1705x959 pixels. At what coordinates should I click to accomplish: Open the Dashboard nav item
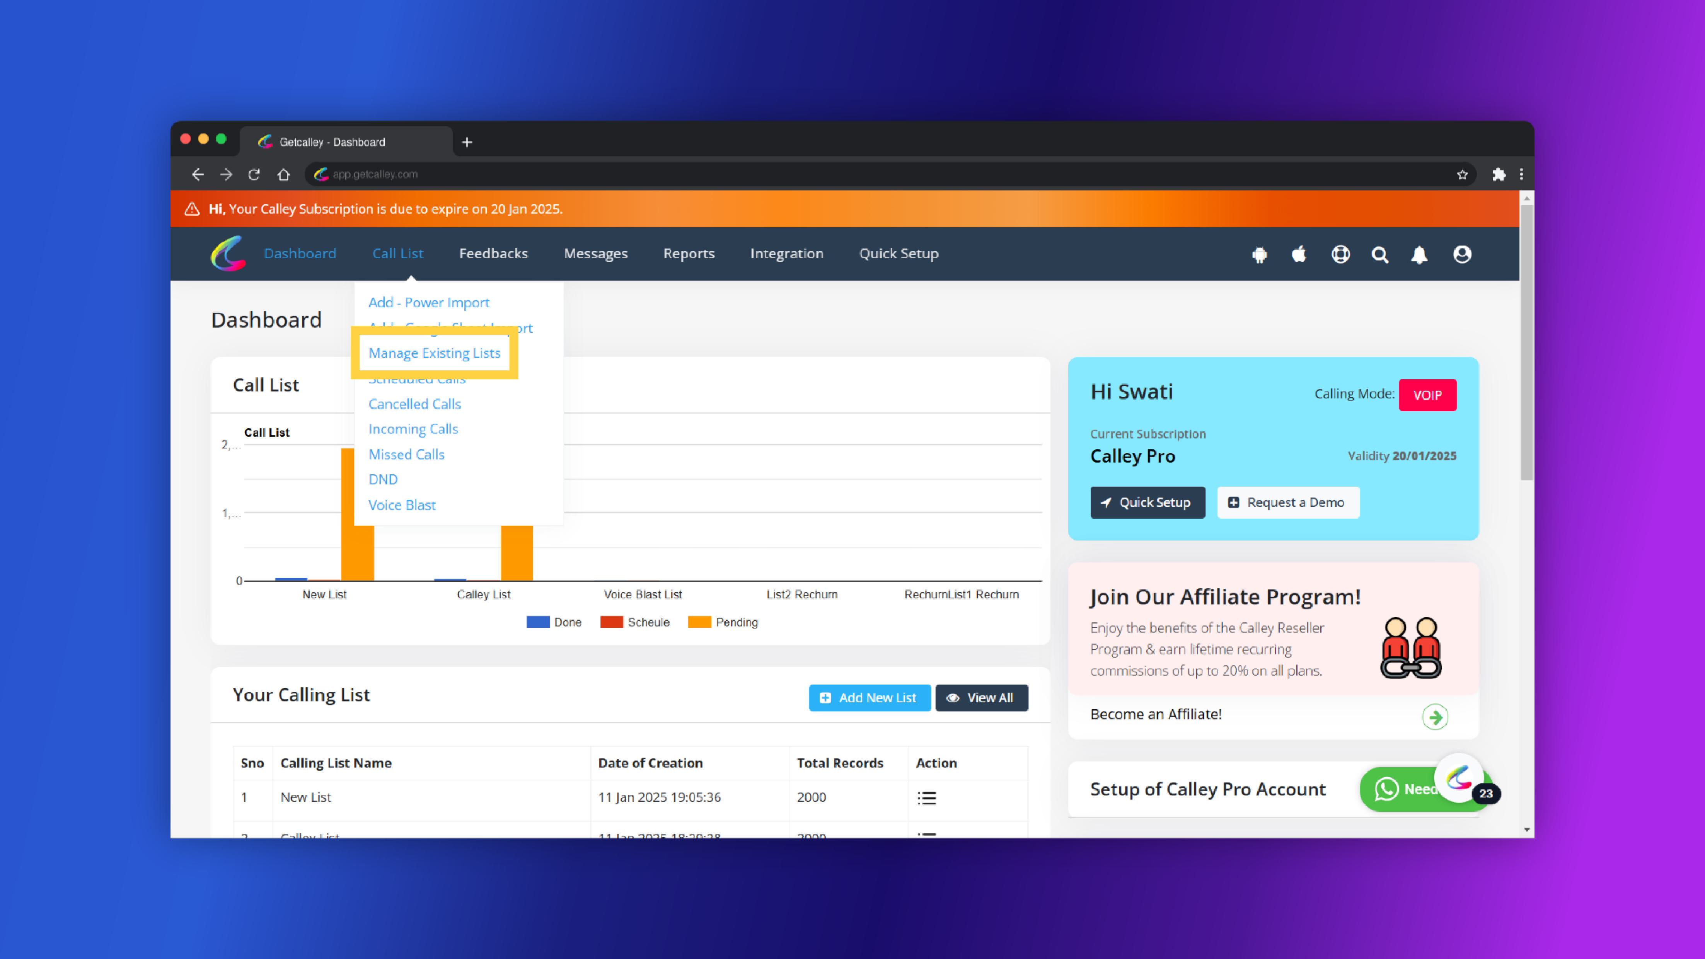(x=300, y=254)
